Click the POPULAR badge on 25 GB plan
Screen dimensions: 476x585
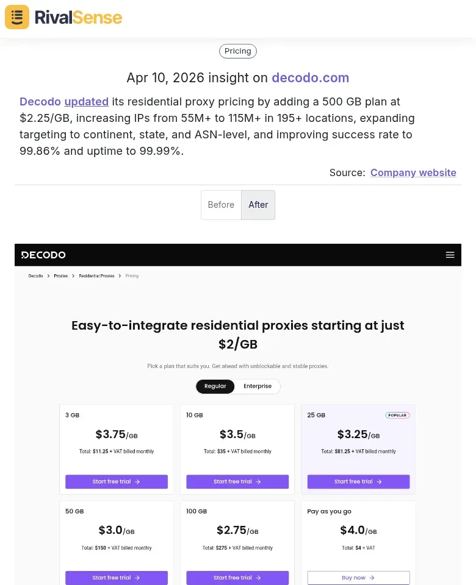tap(397, 415)
